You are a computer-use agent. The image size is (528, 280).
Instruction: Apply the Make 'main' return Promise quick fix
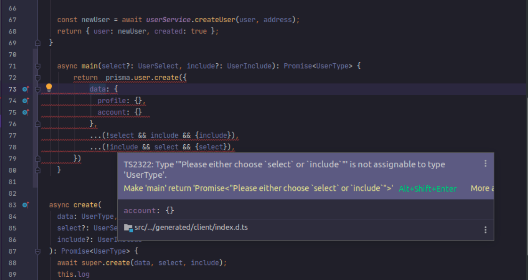258,189
